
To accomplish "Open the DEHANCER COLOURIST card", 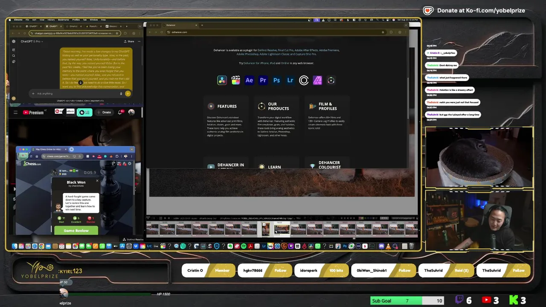I will [327, 163].
